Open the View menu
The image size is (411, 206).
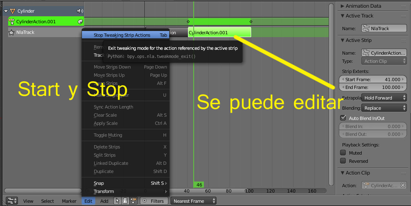click(x=28, y=201)
